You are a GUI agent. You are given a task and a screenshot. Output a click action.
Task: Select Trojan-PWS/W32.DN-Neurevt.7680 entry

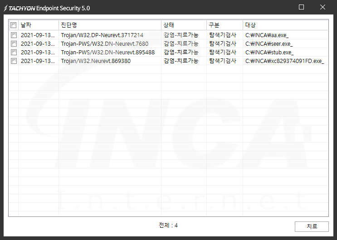(105, 44)
